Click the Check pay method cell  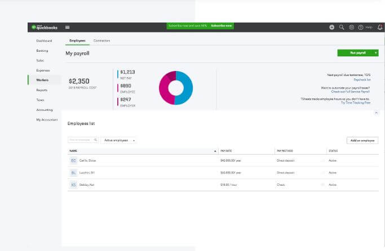coord(281,185)
